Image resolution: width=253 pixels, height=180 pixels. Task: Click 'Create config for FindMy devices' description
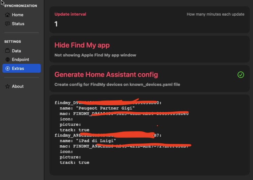pyautogui.click(x=117, y=85)
